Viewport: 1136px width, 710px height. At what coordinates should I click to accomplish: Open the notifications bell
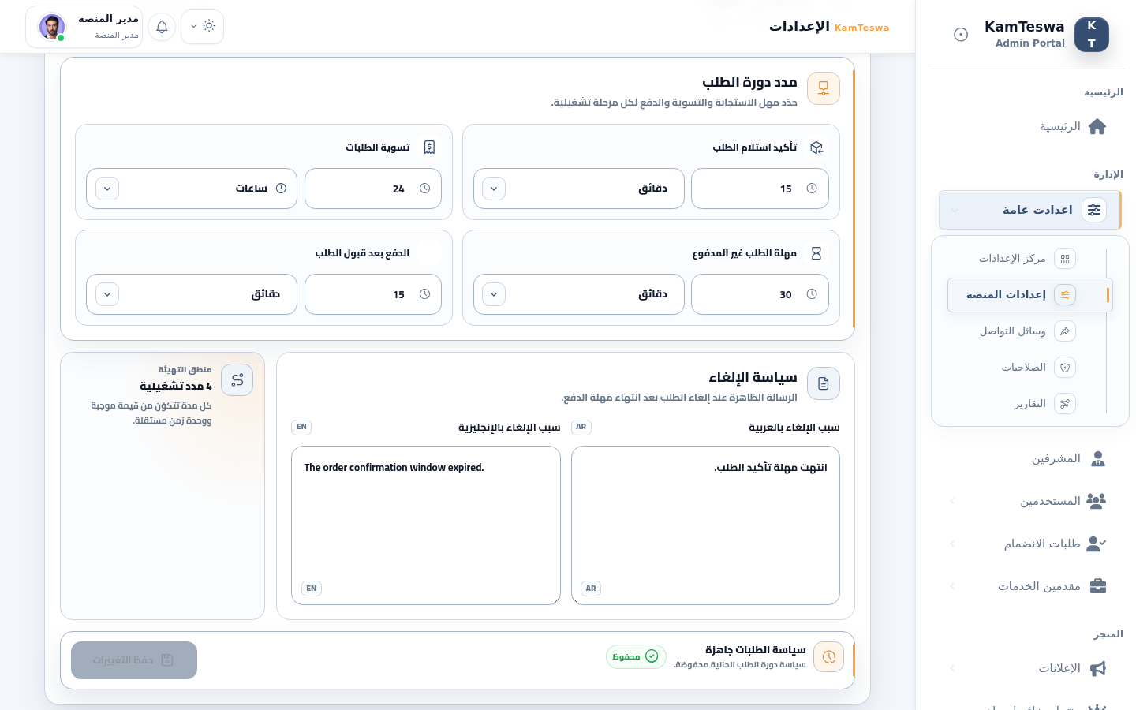pyautogui.click(x=162, y=27)
